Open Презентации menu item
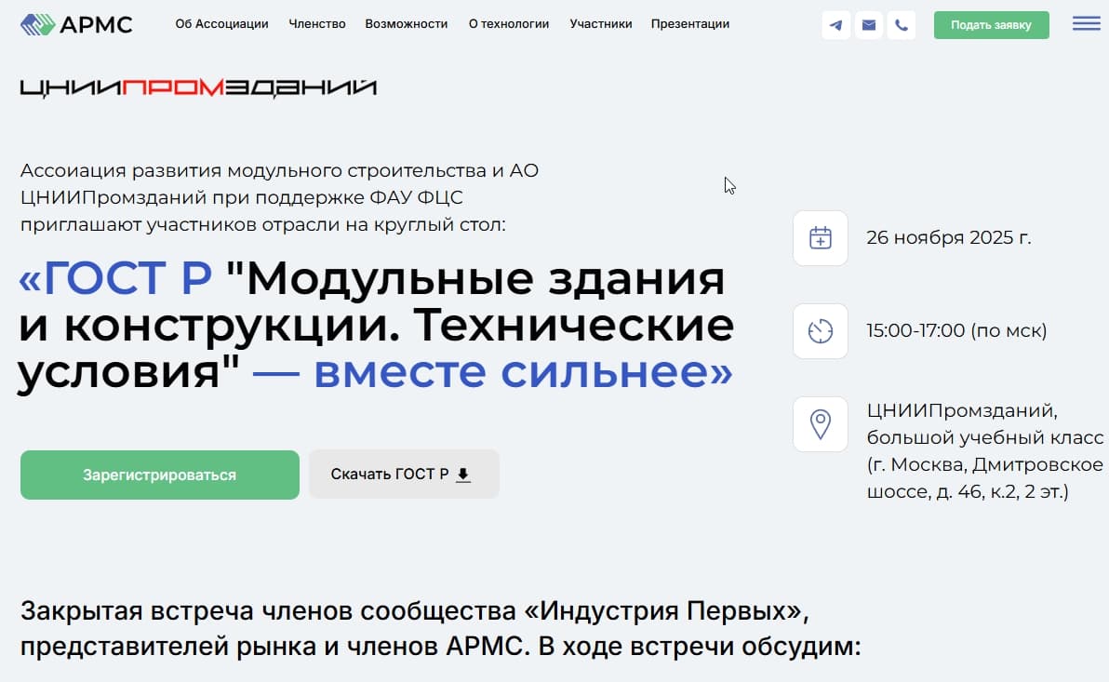1109x682 pixels. click(690, 24)
